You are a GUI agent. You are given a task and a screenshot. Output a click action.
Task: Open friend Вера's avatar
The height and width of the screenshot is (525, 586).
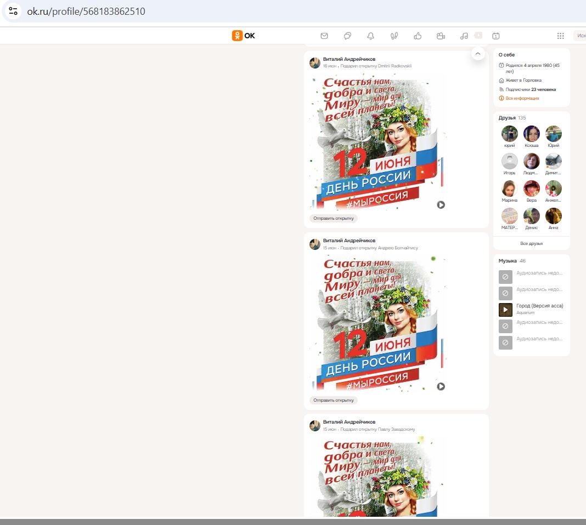tap(531, 189)
